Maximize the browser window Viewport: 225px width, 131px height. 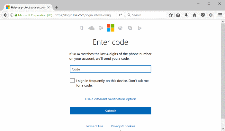(x=209, y=4)
